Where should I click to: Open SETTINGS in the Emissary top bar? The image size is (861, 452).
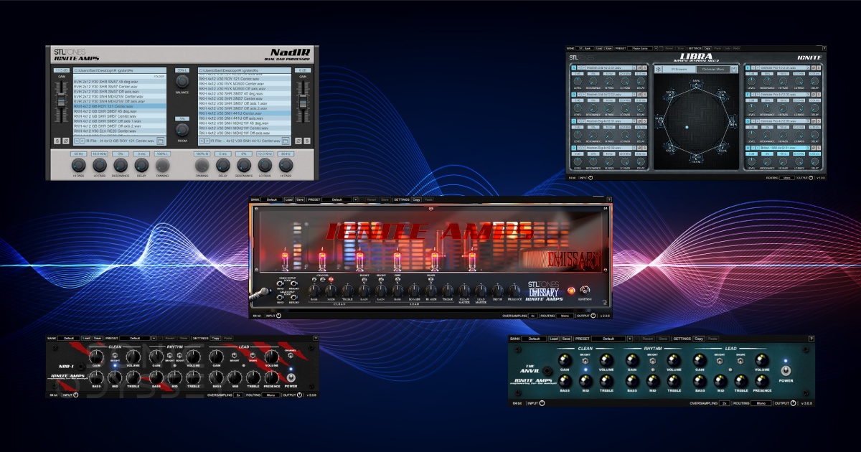coord(401,199)
